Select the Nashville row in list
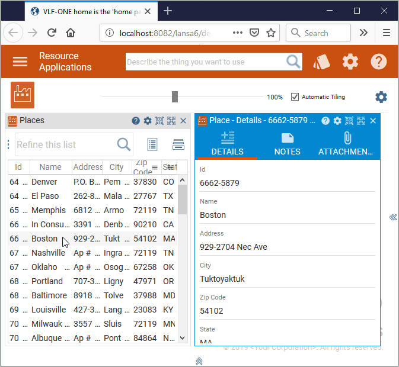This screenshot has width=399, height=367. 48,253
